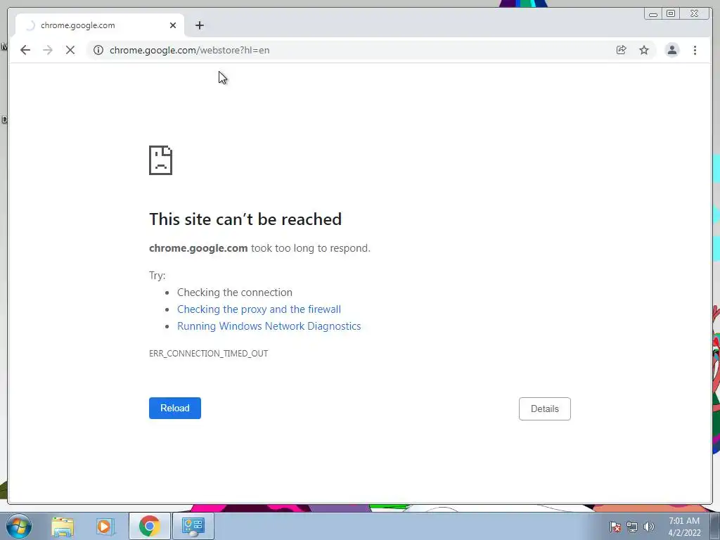
Task: Open the Control Panel taskbar item
Action: pos(193,526)
